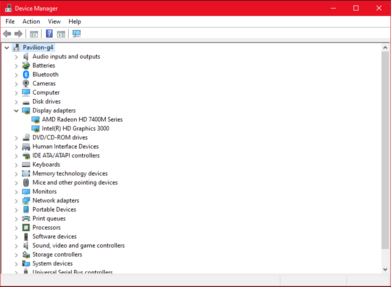Maximize the Device Manager window
Image resolution: width=391 pixels, height=287 pixels.
point(356,8)
